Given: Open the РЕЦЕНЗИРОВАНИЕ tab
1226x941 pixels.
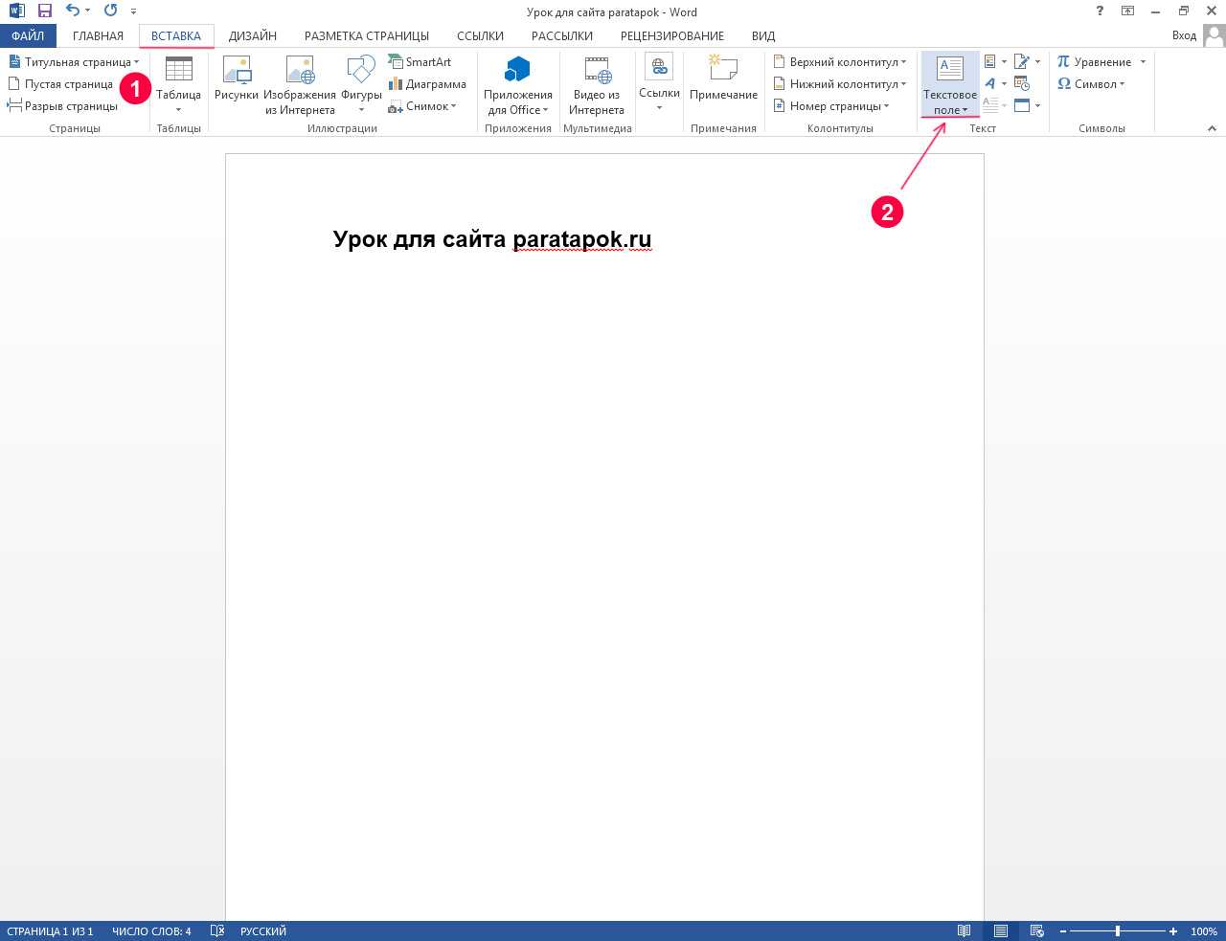Looking at the screenshot, I should 672,35.
